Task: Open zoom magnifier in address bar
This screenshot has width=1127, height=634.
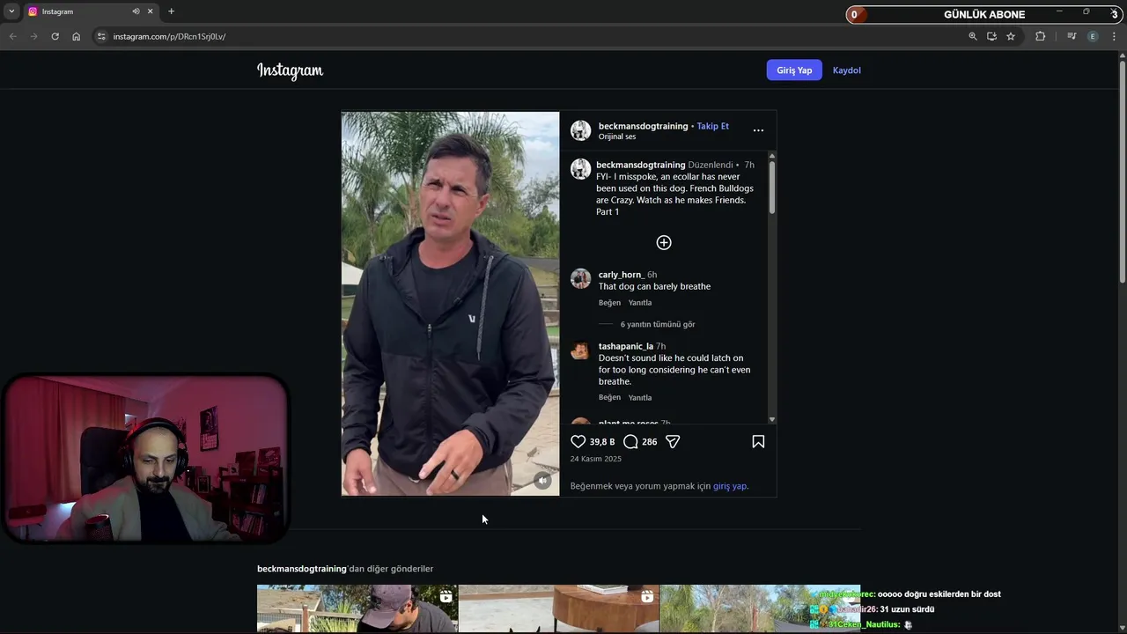Action: (973, 36)
